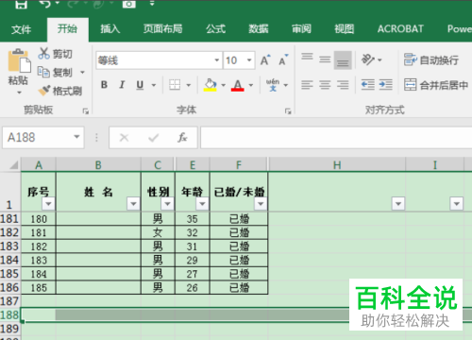Viewport: 472px width, 340px height.
Task: Expand the fill color dropdown arrow
Action: coord(224,85)
